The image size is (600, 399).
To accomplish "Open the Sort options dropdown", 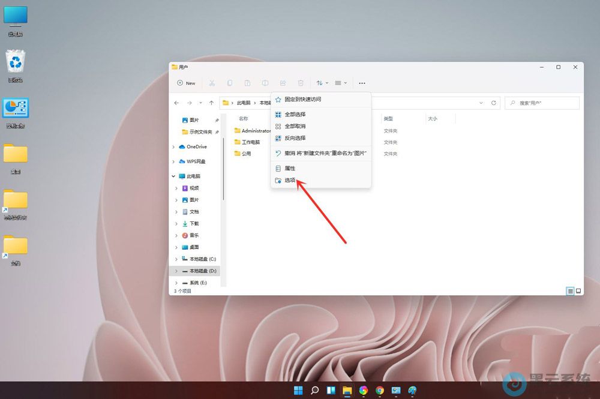I will (322, 83).
